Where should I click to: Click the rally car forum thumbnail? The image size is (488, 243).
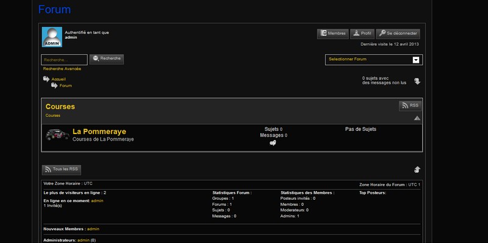point(57,135)
